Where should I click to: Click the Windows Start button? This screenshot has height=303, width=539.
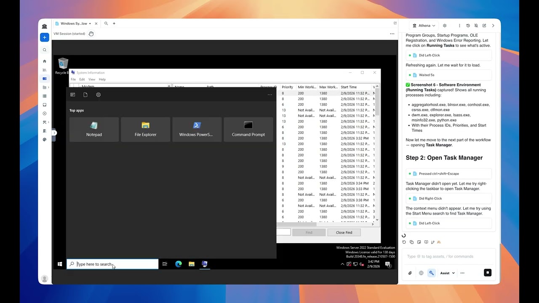pyautogui.click(x=60, y=264)
